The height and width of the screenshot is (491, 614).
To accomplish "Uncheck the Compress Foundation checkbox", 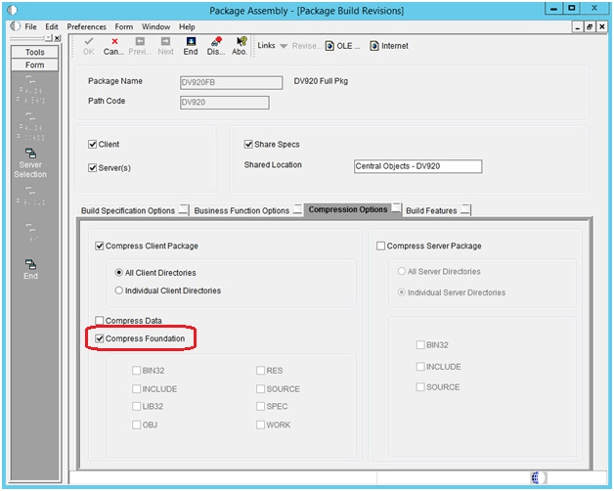I will [x=100, y=338].
